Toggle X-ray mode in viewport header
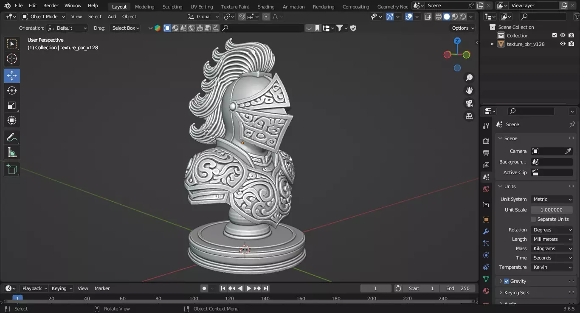This screenshot has height=313, width=580. click(428, 17)
